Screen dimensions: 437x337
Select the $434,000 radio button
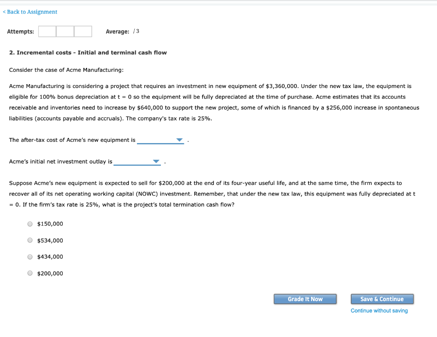point(30,256)
